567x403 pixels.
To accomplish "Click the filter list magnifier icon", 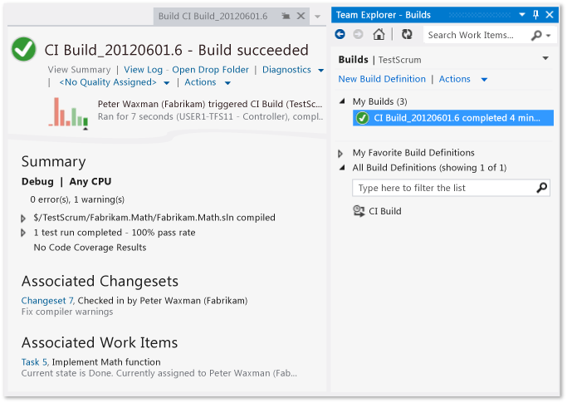I will click(x=541, y=188).
